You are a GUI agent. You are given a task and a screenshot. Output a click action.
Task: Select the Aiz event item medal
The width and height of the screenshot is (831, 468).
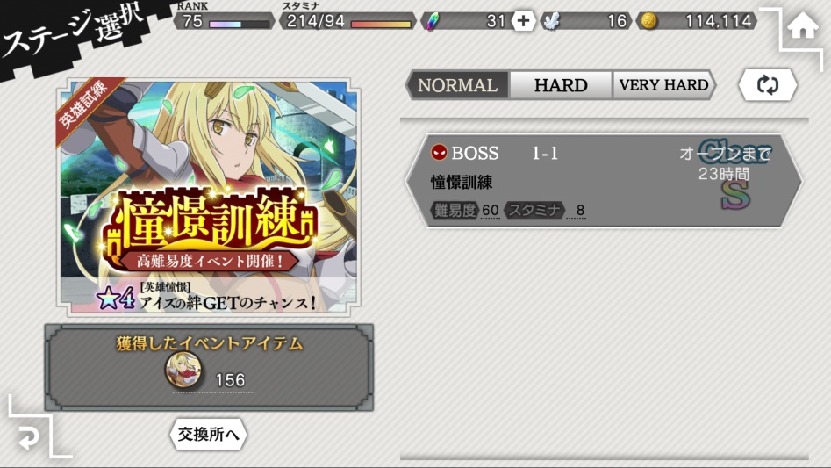coord(183,370)
